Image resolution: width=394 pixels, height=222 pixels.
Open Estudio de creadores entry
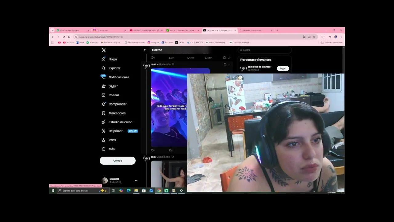118,122
